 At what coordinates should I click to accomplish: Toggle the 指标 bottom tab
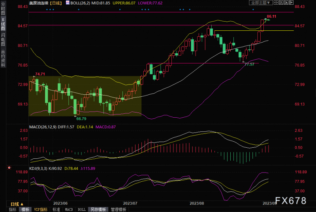(x=13, y=210)
